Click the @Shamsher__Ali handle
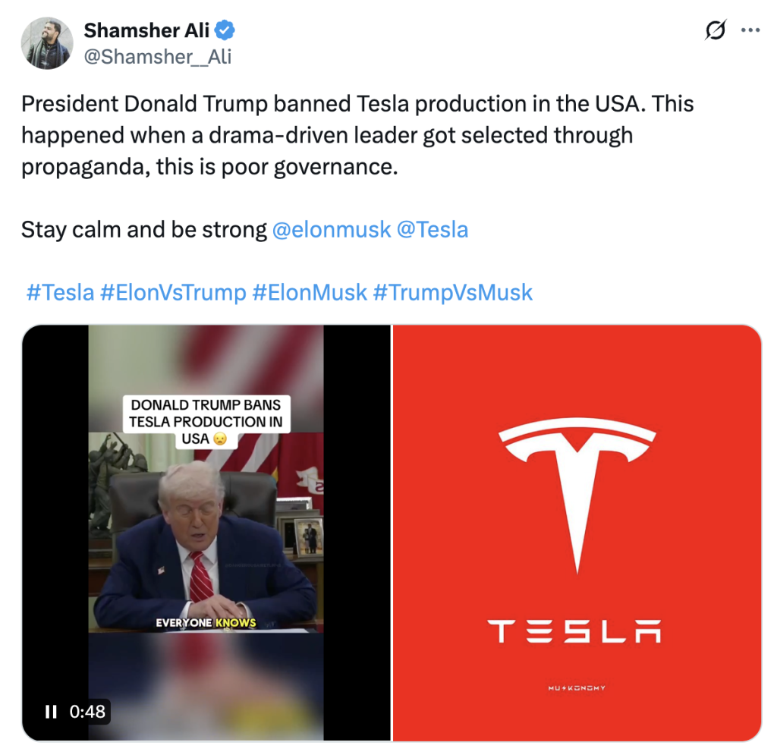 click(x=158, y=57)
